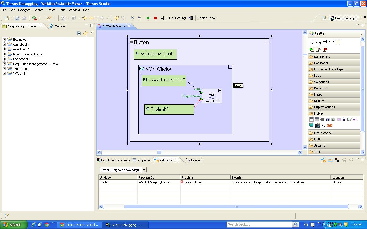
Task: Select the marquee selection tool in Palette
Action: pos(318,42)
